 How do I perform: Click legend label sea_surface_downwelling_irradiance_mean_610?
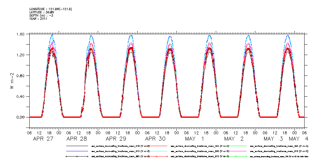click(279, 151)
